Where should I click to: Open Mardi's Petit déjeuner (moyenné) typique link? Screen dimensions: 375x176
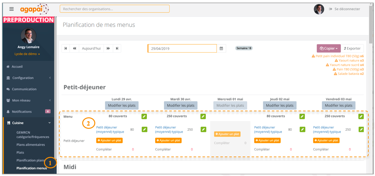tap(169, 129)
